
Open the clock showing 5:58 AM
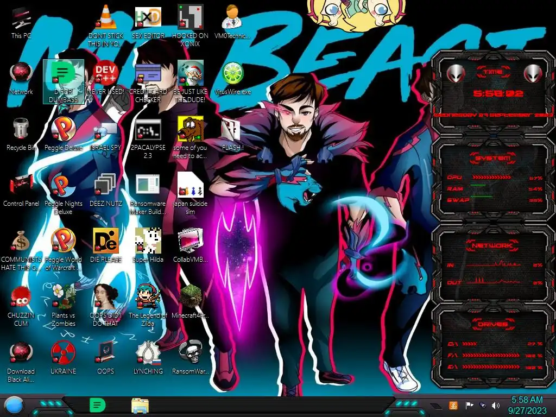click(527, 405)
